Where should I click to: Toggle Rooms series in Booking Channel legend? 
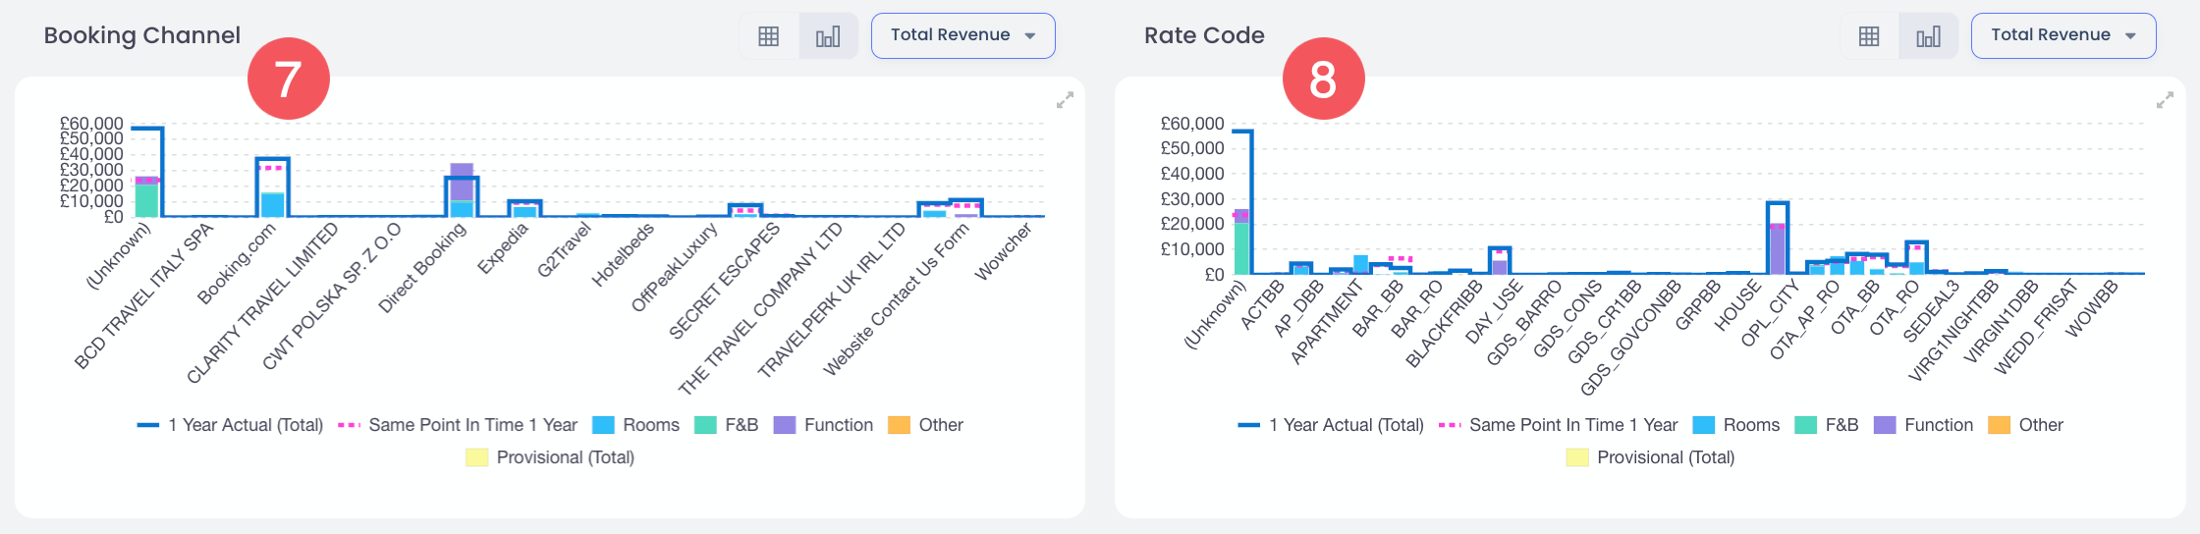tap(636, 425)
